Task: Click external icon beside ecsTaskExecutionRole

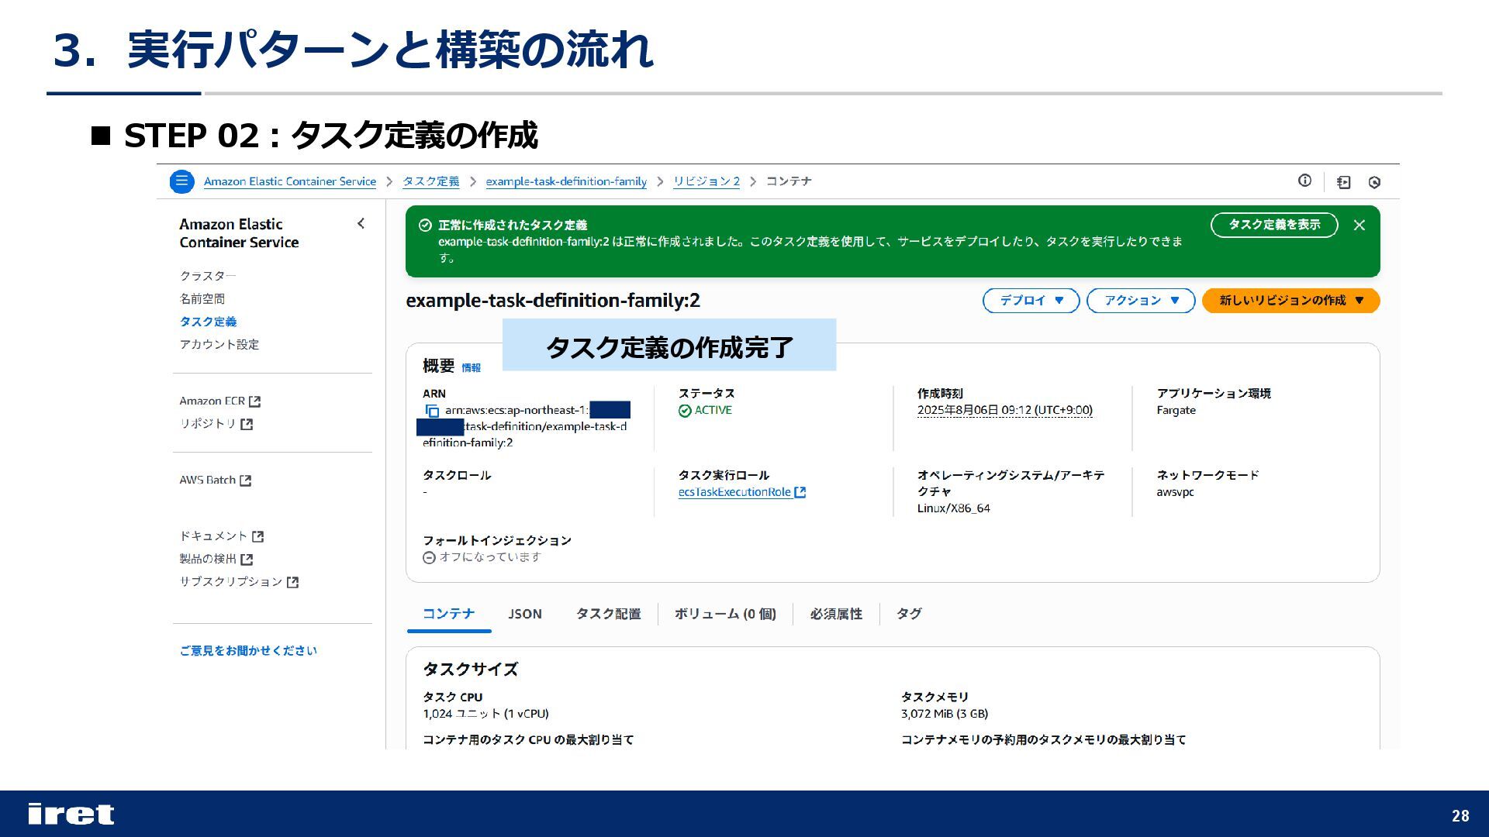Action: coord(800,492)
